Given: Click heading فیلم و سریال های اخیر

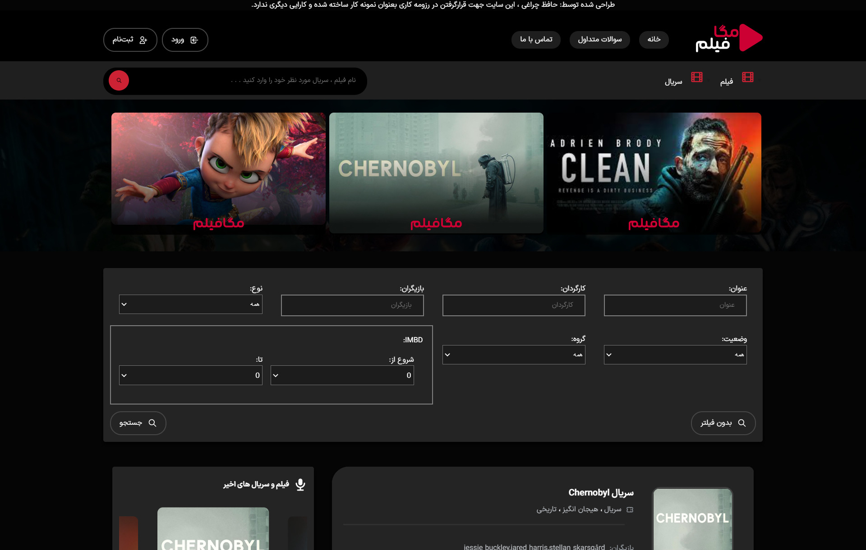Looking at the screenshot, I should (x=256, y=484).
